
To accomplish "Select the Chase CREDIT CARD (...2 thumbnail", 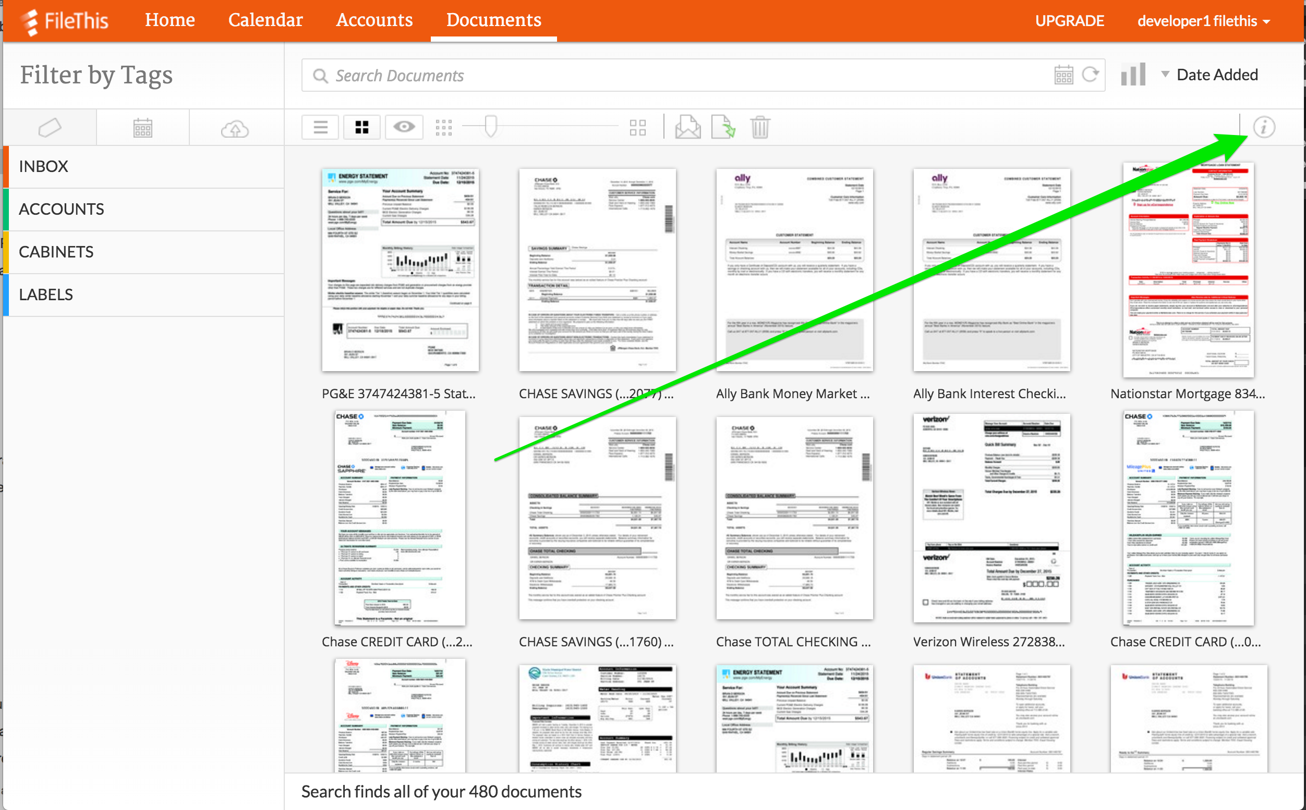I will click(x=400, y=518).
